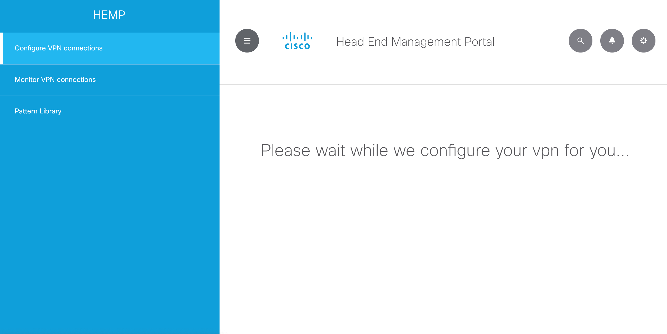Click the Head End Management Portal heading
The height and width of the screenshot is (334, 667).
(x=415, y=42)
